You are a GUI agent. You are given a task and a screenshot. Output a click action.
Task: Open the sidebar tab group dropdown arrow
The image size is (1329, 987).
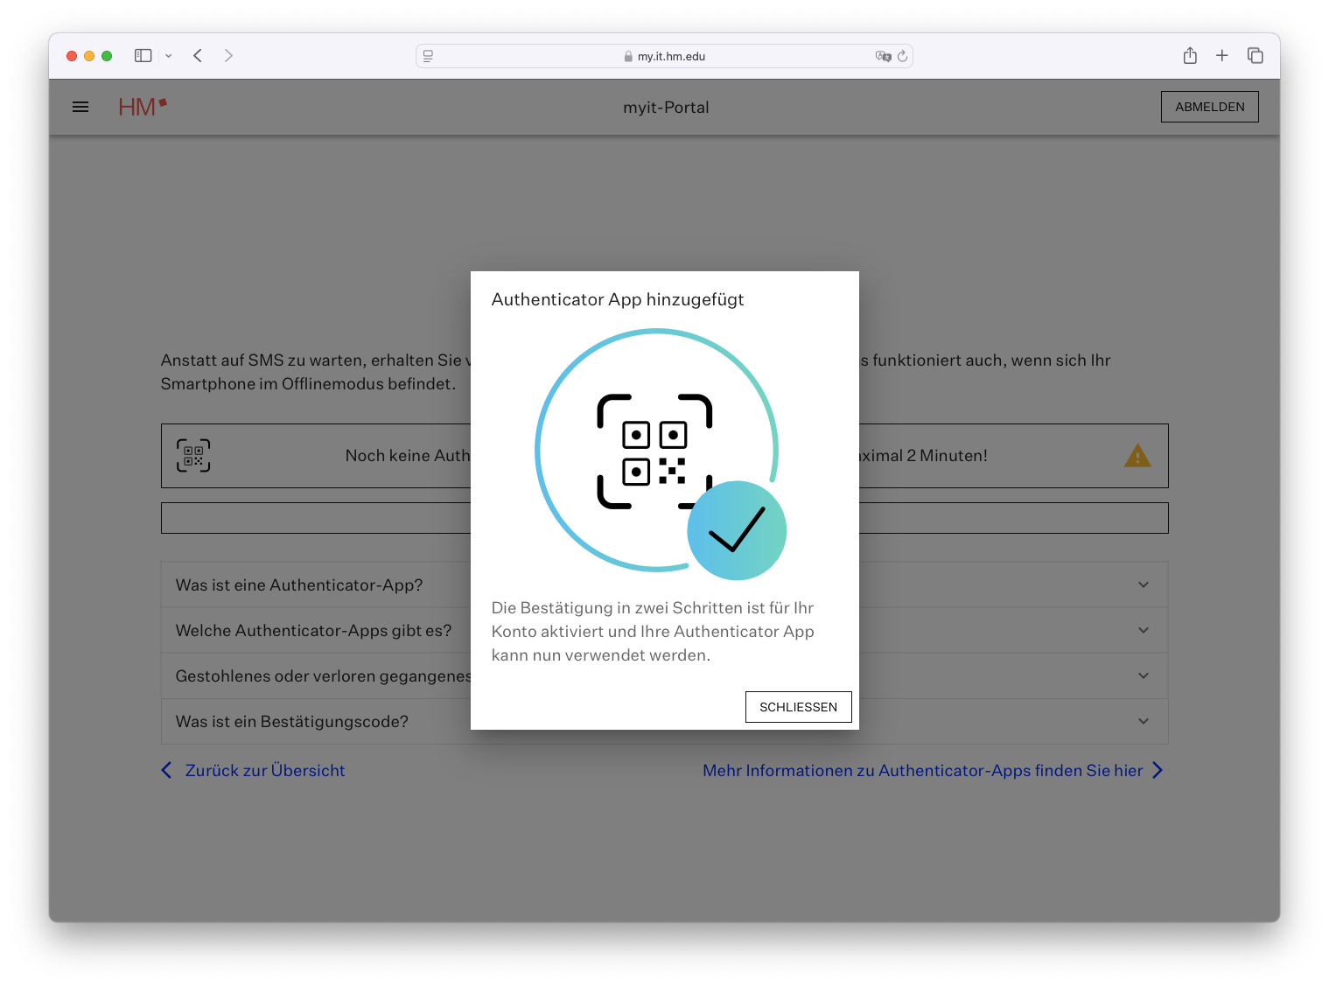pos(169,56)
